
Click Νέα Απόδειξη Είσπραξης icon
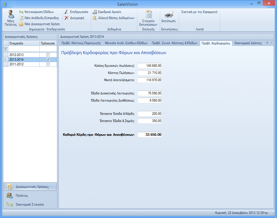[21, 18]
